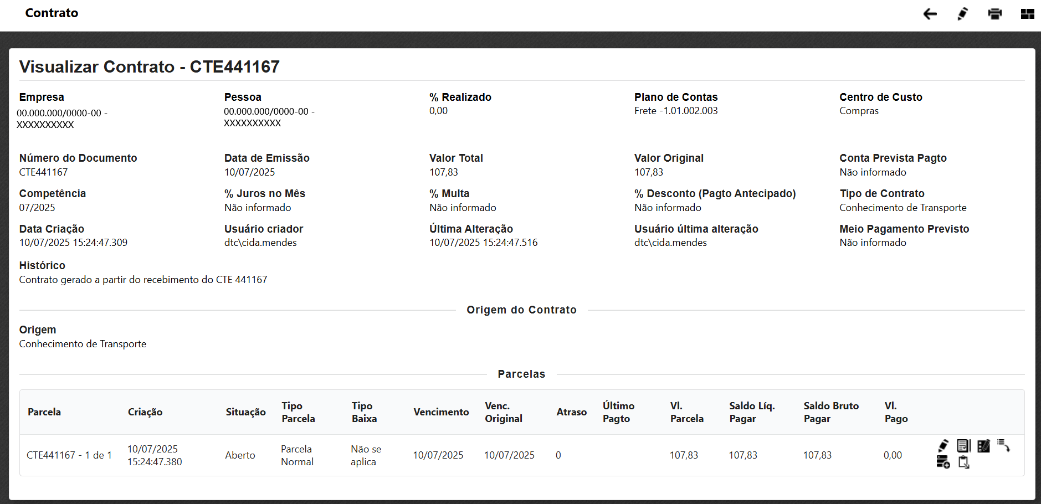1041x504 pixels.
Task: Select installment CTE441167 - 1 de 1
Action: (x=69, y=455)
